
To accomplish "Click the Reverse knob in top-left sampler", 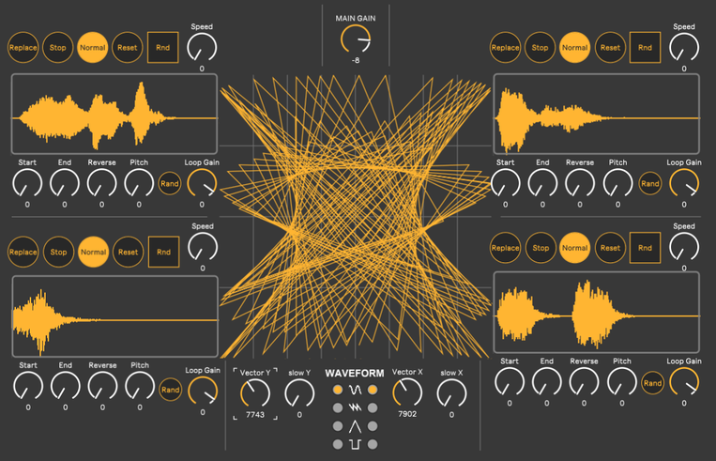I will coord(102,184).
